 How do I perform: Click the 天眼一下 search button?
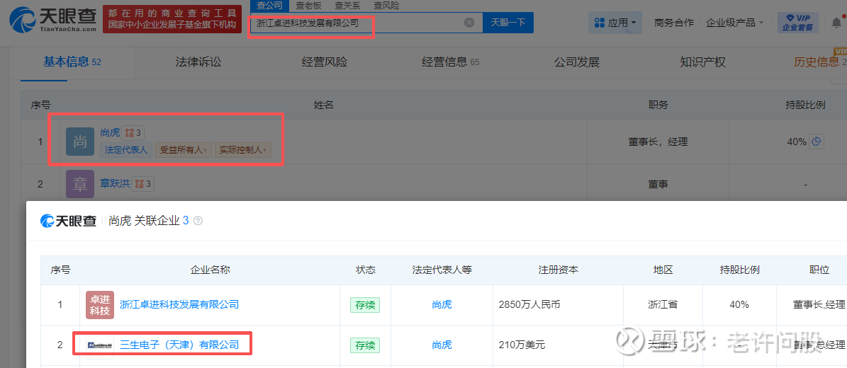[507, 23]
